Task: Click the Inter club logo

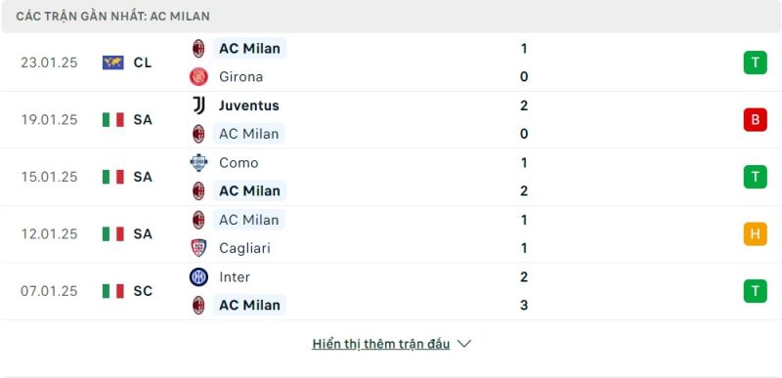Action: (198, 276)
